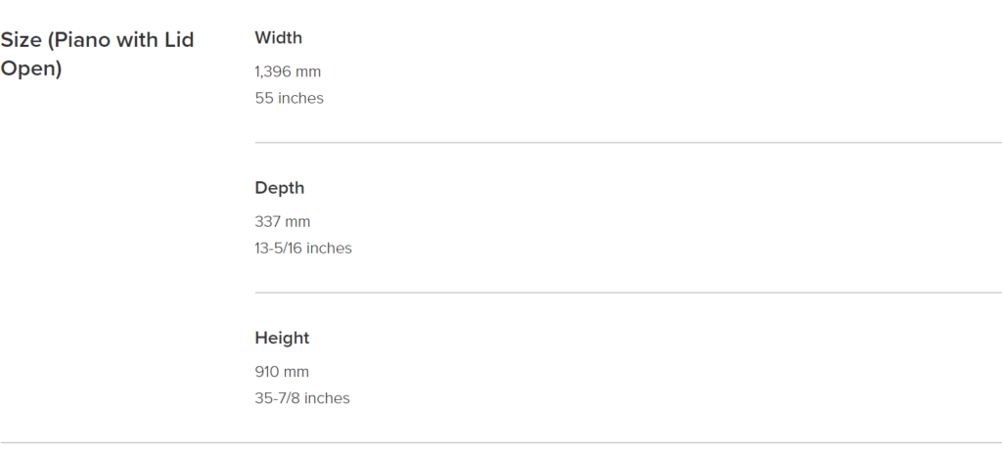The height and width of the screenshot is (457, 1002).
Task: Click the 337 mm depth value
Action: 283,222
